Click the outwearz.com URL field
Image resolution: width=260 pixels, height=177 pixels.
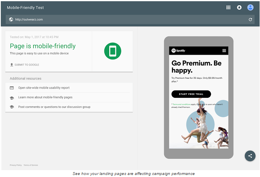[121, 19]
